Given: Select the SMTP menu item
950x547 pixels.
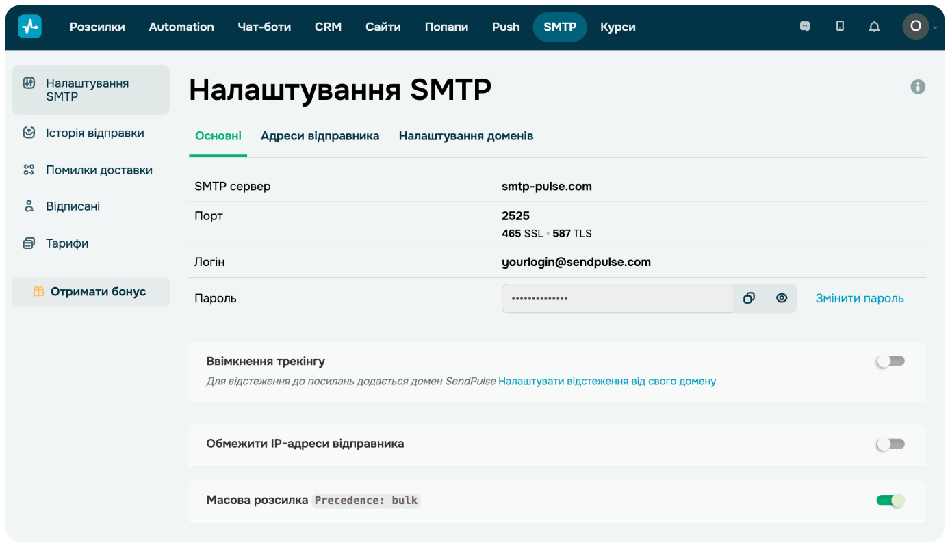Looking at the screenshot, I should 560,27.
